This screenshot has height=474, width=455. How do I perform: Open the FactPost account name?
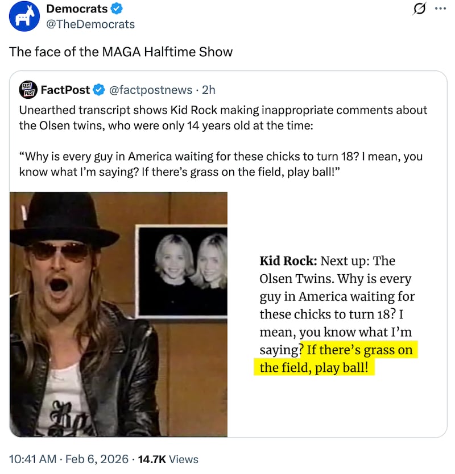tap(65, 90)
